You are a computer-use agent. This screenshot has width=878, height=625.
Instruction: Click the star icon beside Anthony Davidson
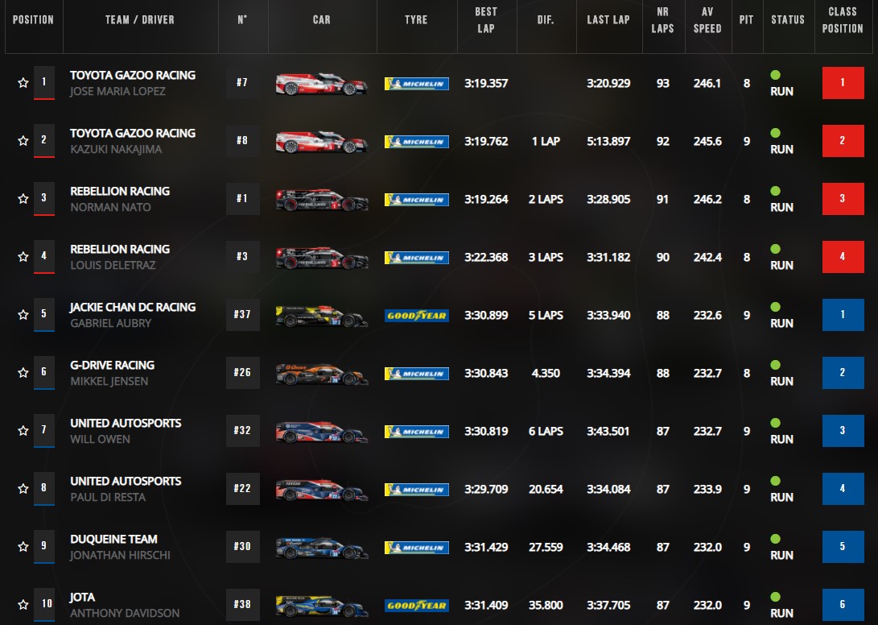tap(23, 605)
